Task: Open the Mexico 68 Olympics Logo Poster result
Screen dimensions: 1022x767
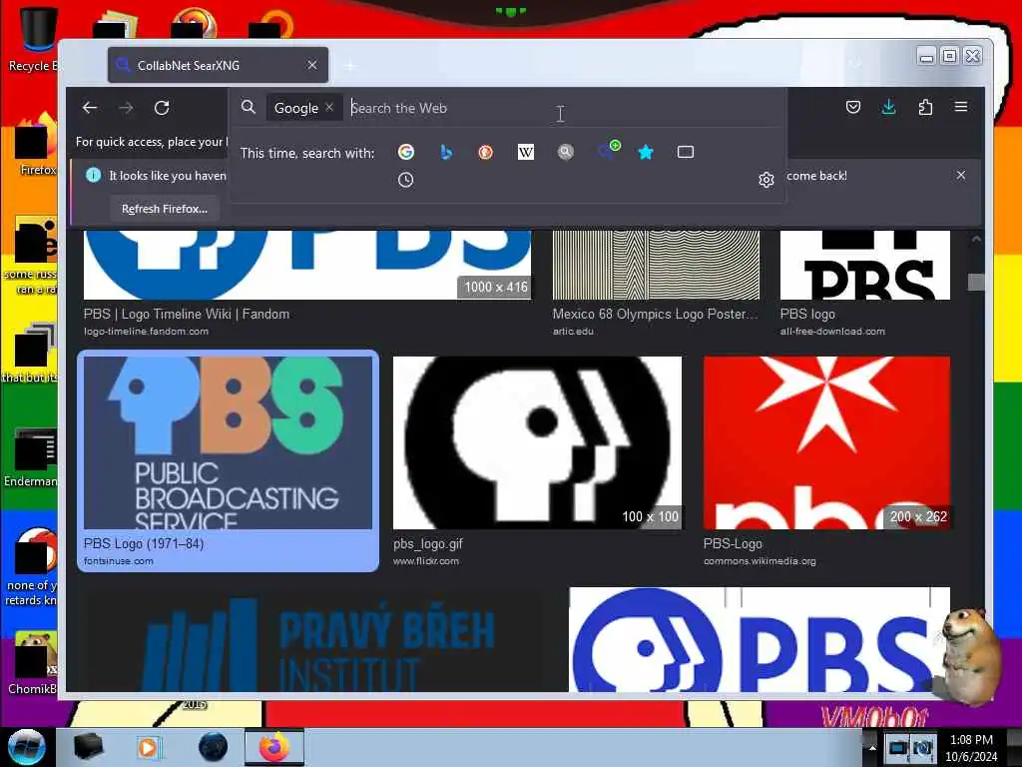Action: pos(656,265)
